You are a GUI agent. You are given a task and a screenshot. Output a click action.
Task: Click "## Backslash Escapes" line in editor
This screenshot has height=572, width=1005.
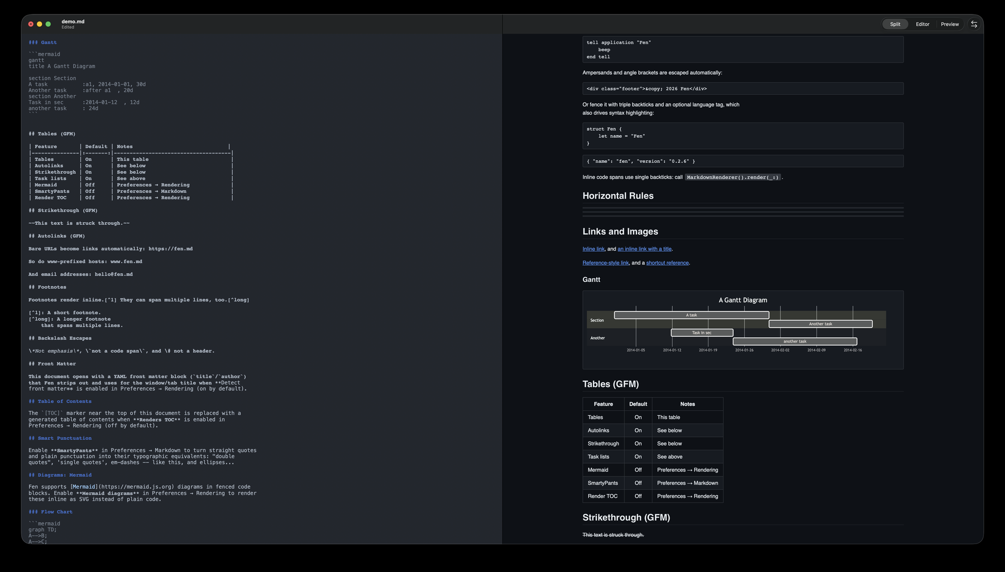60,338
